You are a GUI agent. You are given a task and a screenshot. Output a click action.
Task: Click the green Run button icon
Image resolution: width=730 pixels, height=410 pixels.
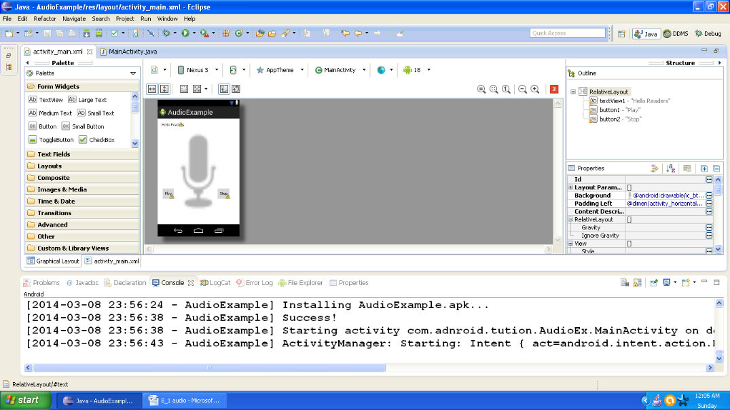pos(185,33)
